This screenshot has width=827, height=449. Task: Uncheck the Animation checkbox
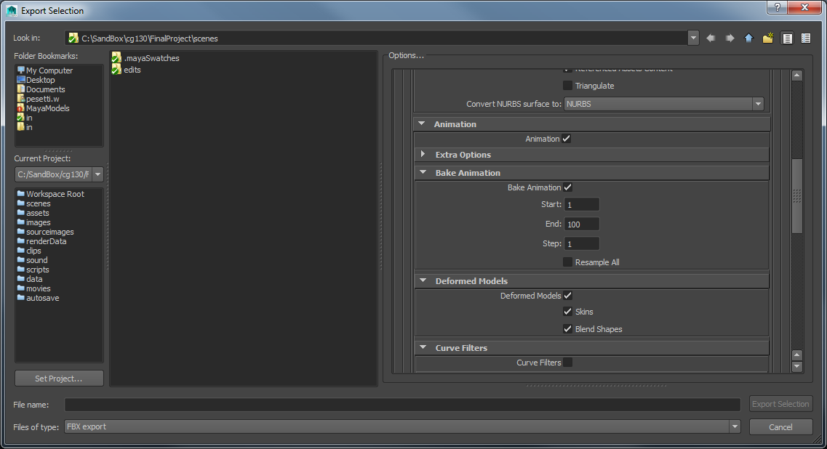point(567,139)
